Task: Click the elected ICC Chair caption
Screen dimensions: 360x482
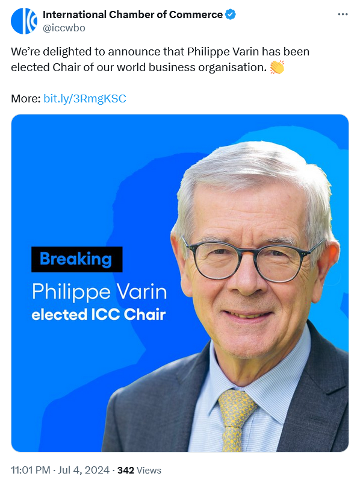Action: click(x=99, y=315)
